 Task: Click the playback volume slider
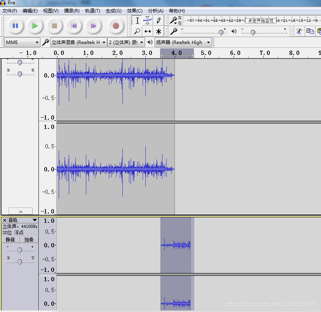tap(264, 32)
